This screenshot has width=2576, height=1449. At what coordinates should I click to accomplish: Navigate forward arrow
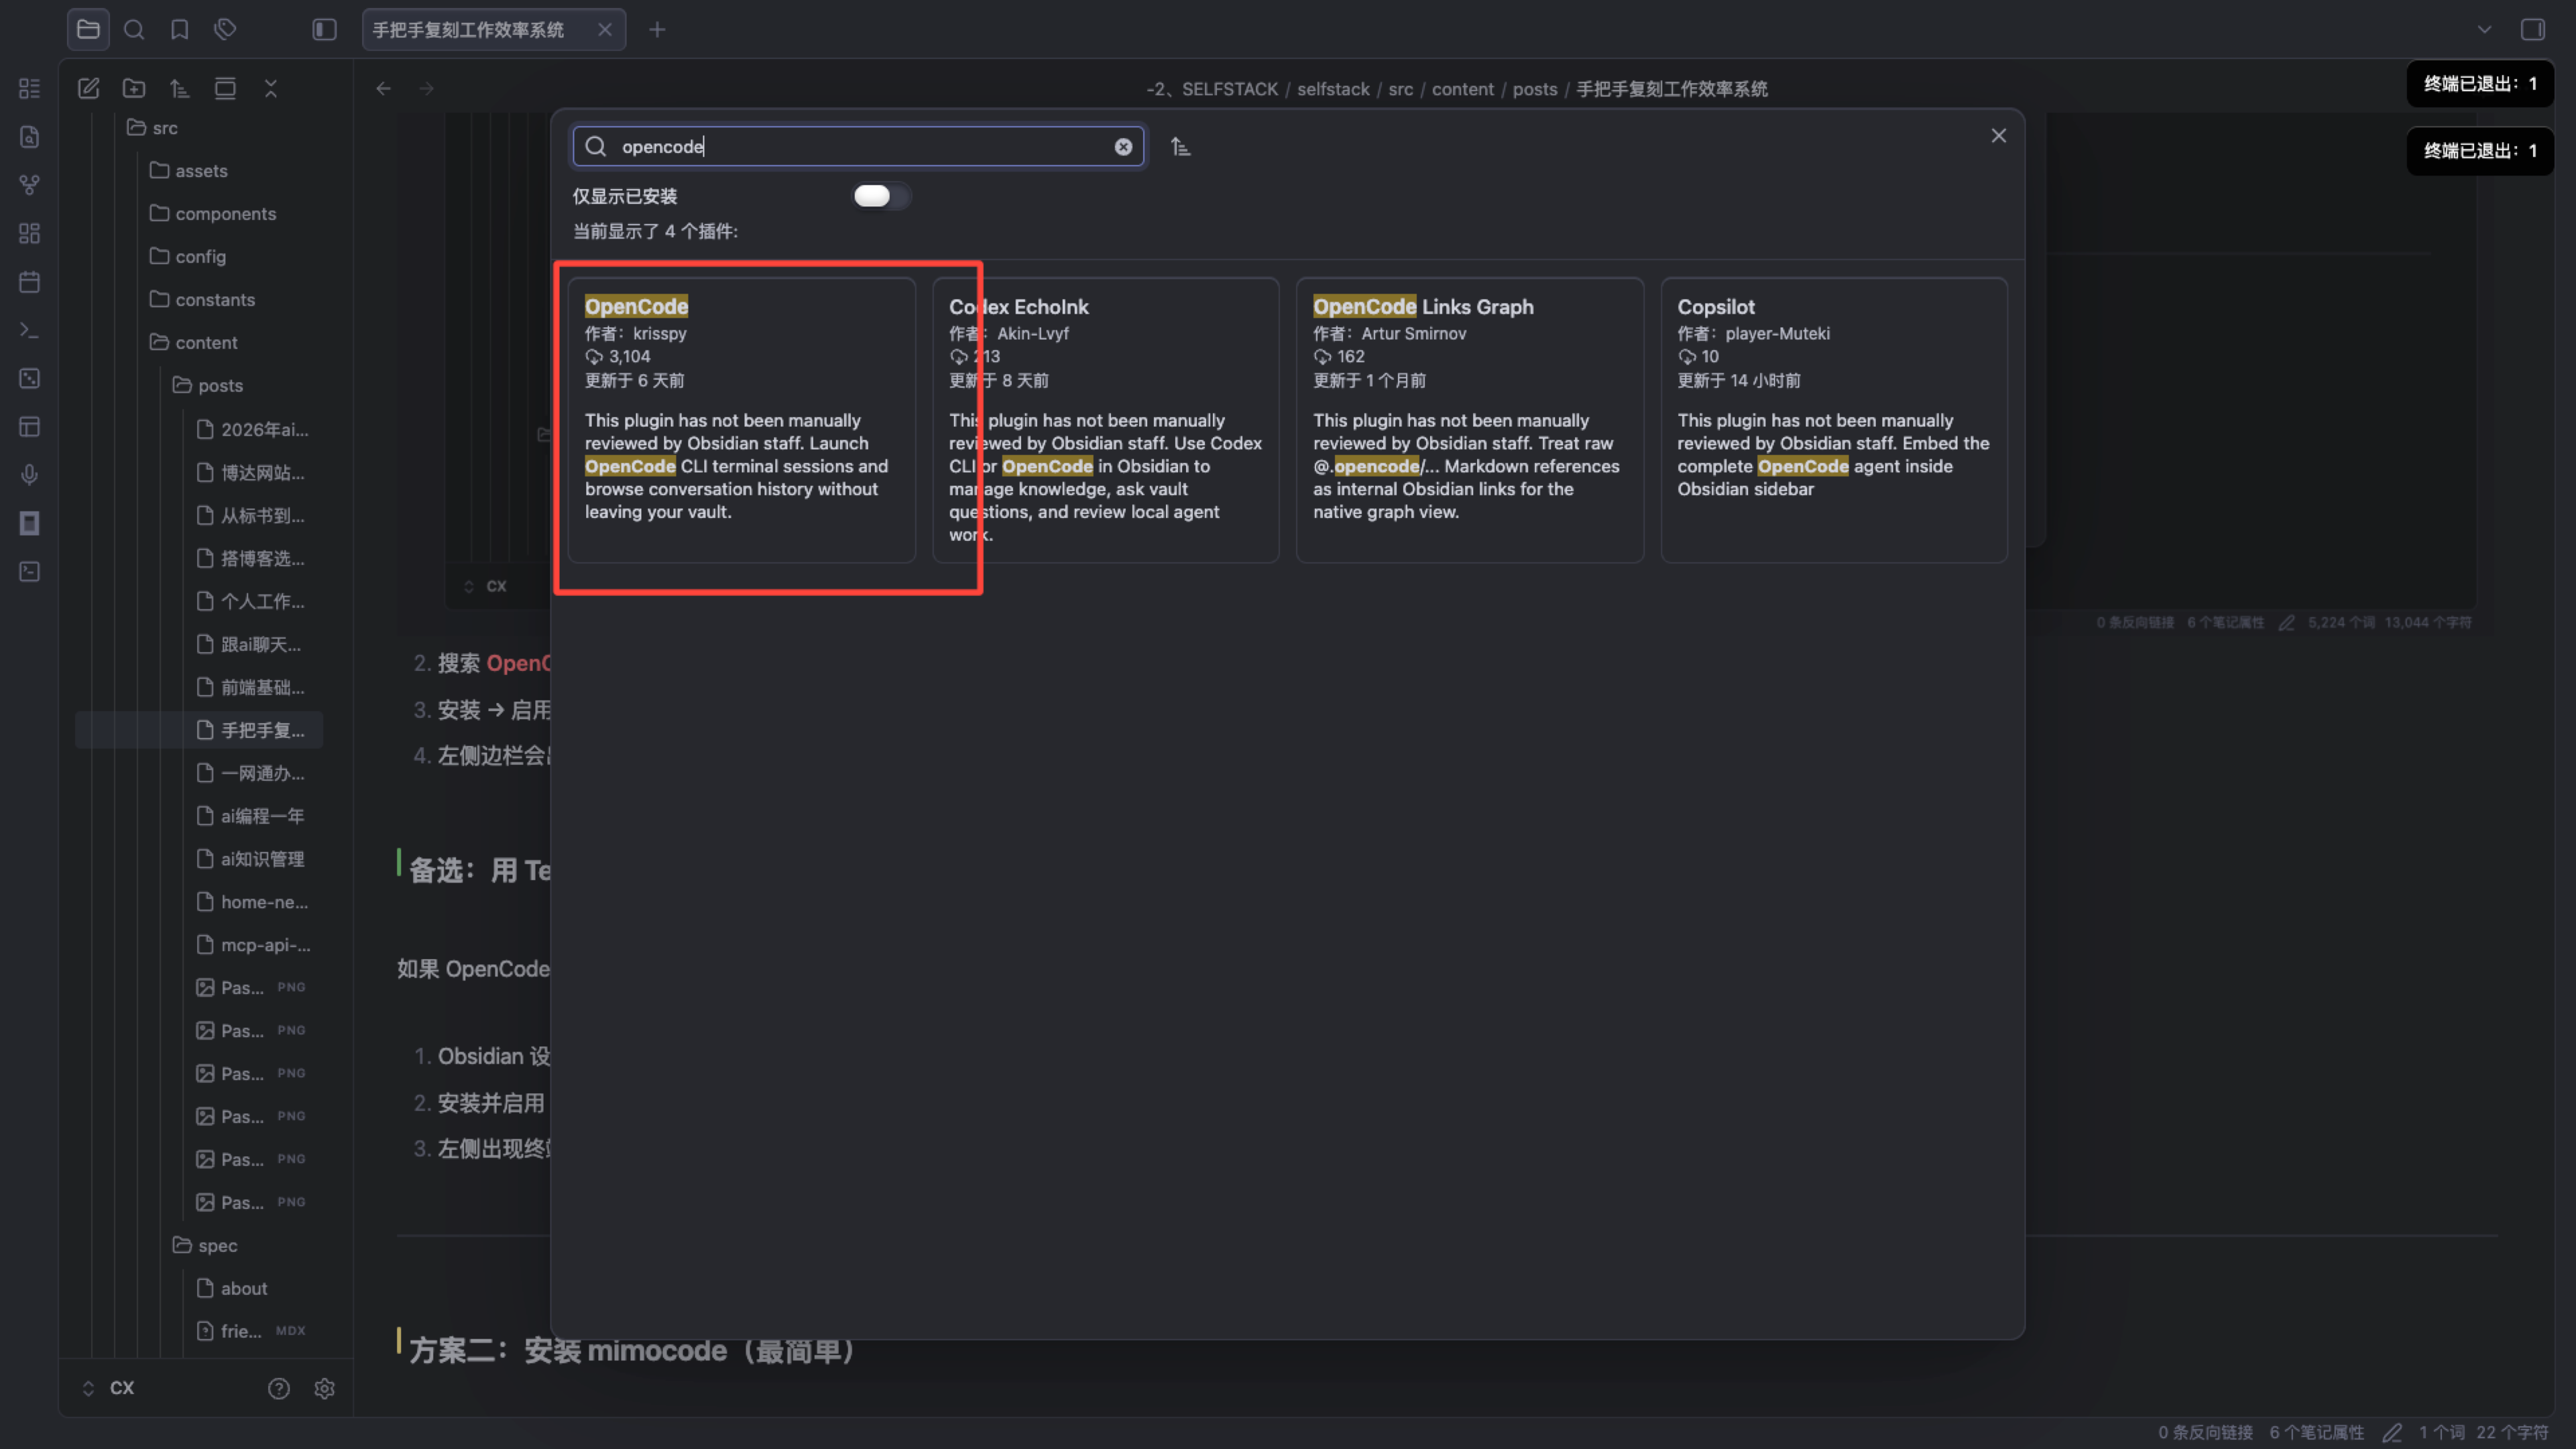pyautogui.click(x=426, y=88)
